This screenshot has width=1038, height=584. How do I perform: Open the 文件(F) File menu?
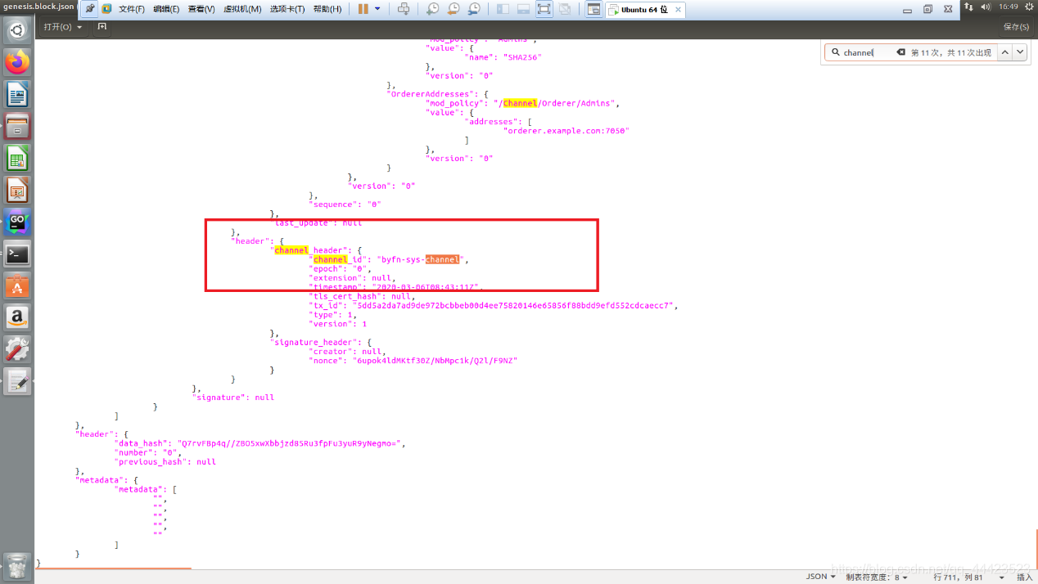[132, 9]
